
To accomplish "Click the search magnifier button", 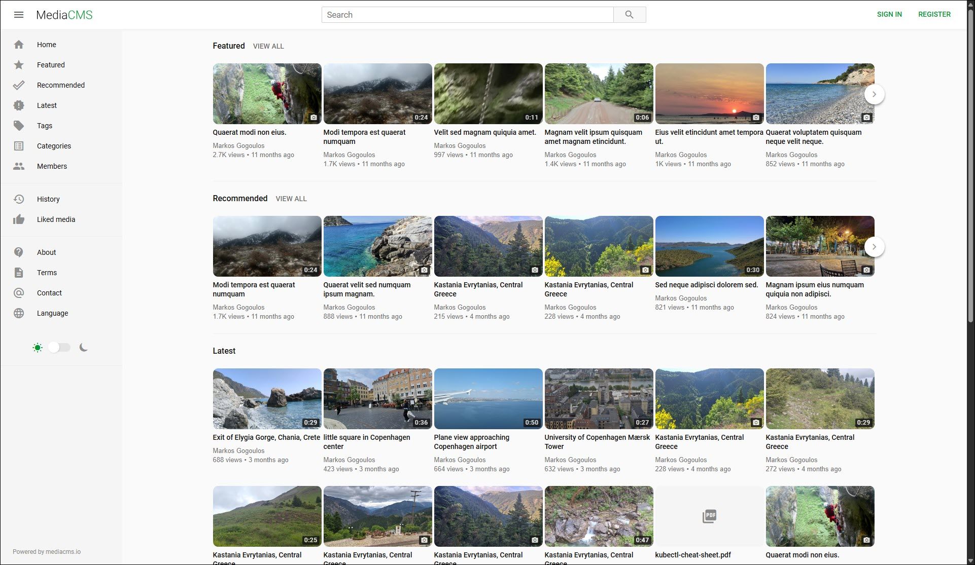I will click(629, 15).
